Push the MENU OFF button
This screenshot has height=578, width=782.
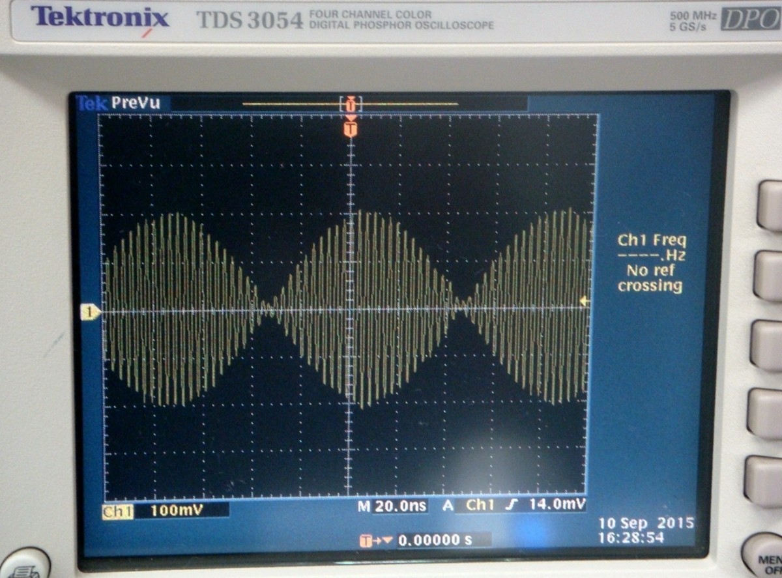pos(762,555)
